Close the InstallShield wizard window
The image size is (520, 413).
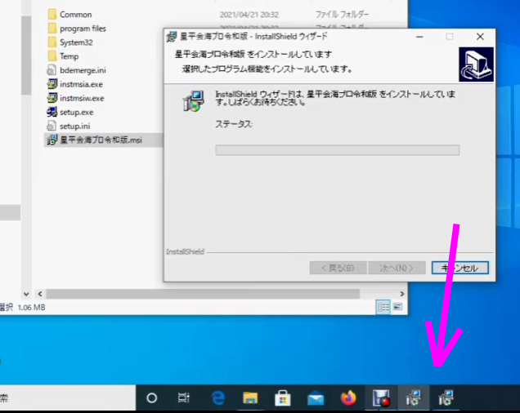click(x=480, y=37)
